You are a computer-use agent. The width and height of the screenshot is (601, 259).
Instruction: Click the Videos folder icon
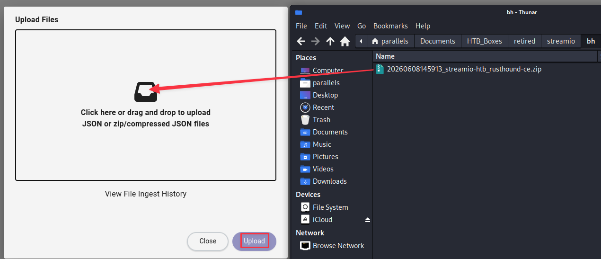click(305, 169)
